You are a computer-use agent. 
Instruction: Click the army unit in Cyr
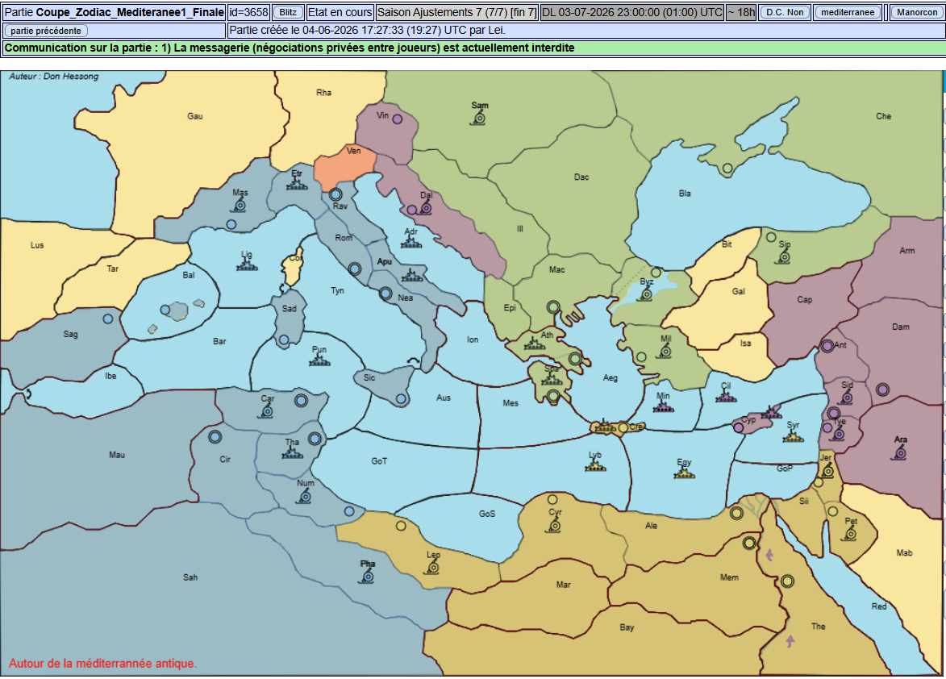coord(554,526)
